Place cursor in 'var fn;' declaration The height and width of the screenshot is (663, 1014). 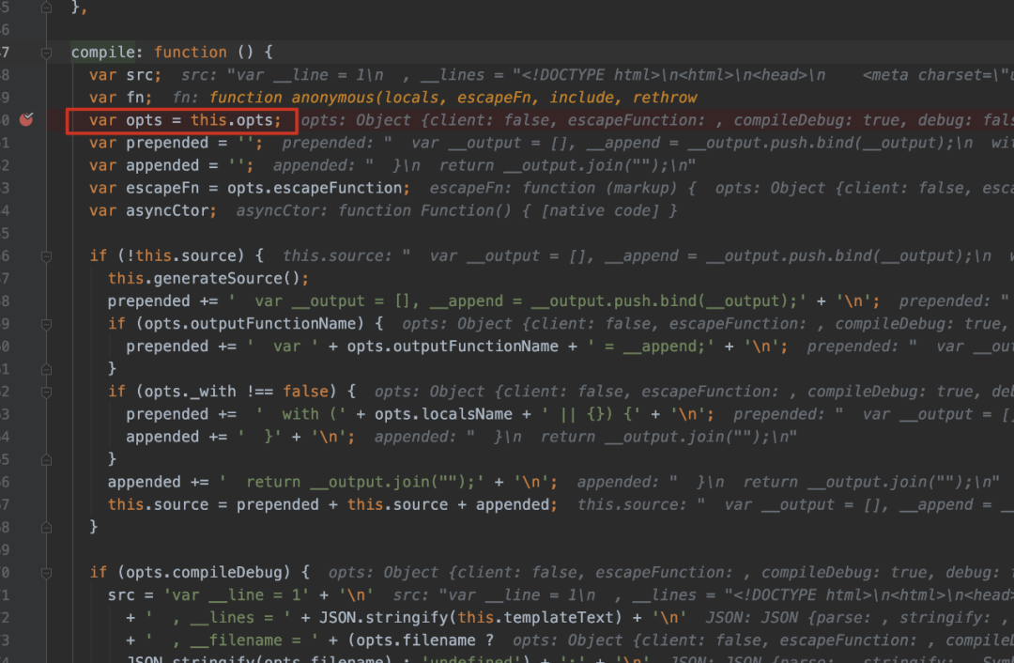pos(120,98)
